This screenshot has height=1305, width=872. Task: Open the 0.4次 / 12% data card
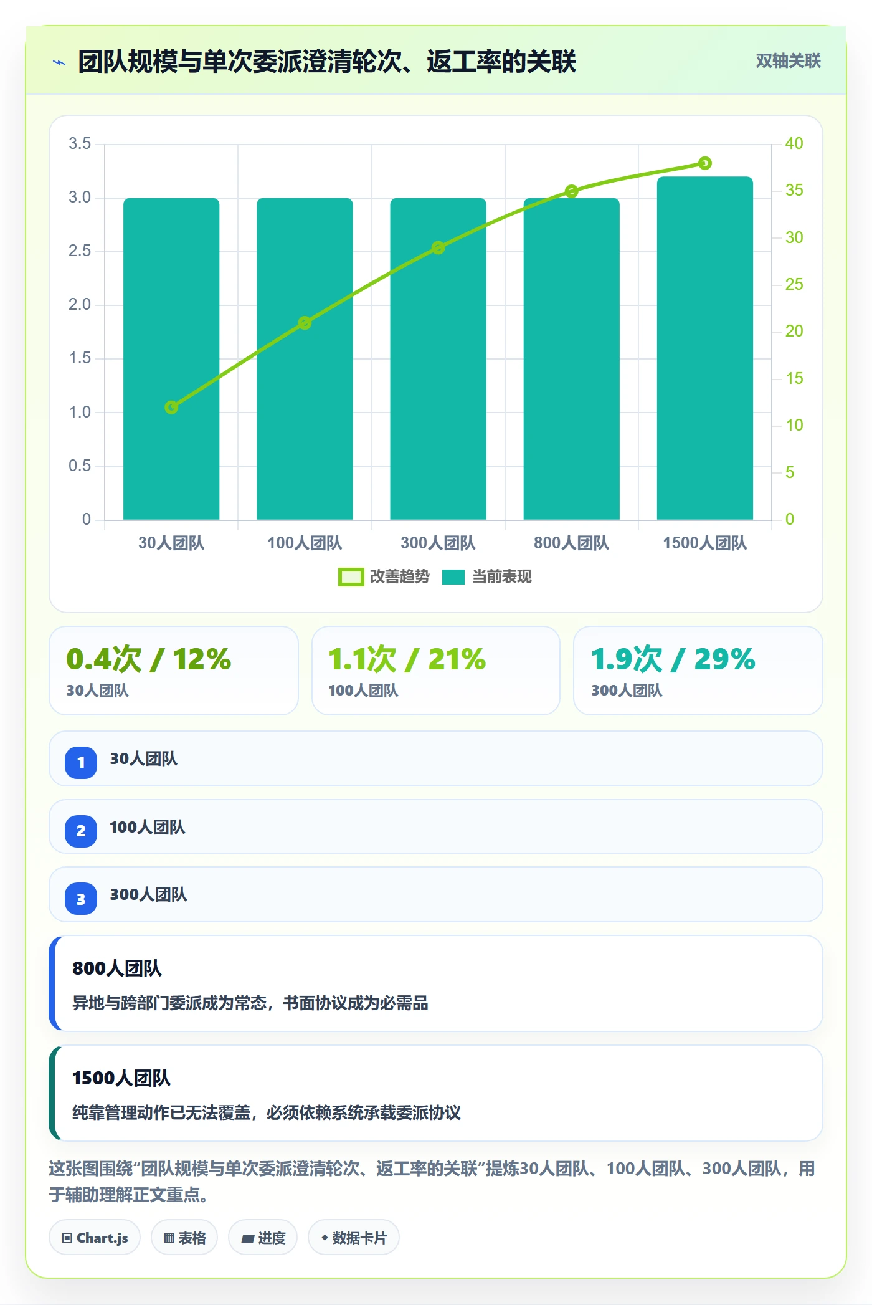174,671
